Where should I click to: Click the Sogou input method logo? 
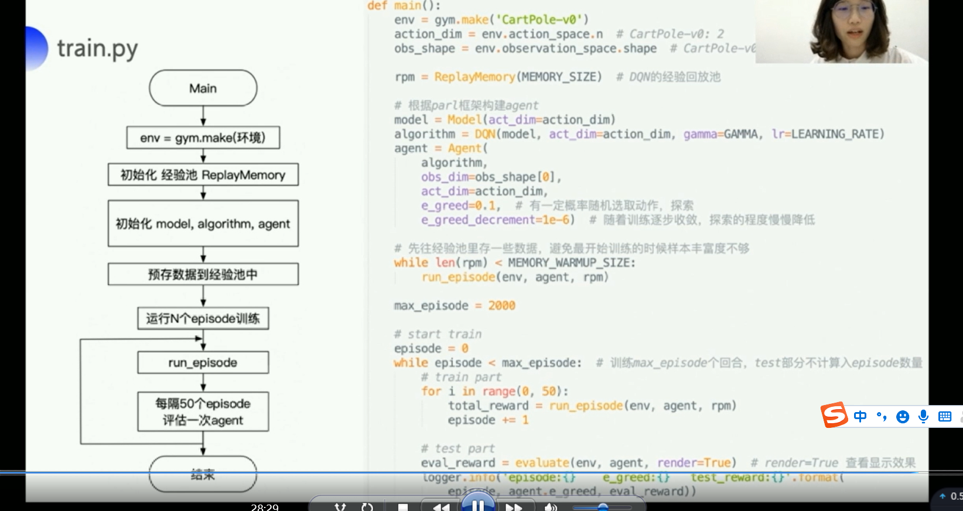[x=835, y=415]
